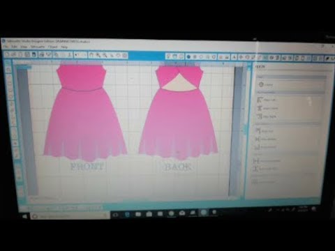Click the Windows taskbar search box

click(x=70, y=216)
